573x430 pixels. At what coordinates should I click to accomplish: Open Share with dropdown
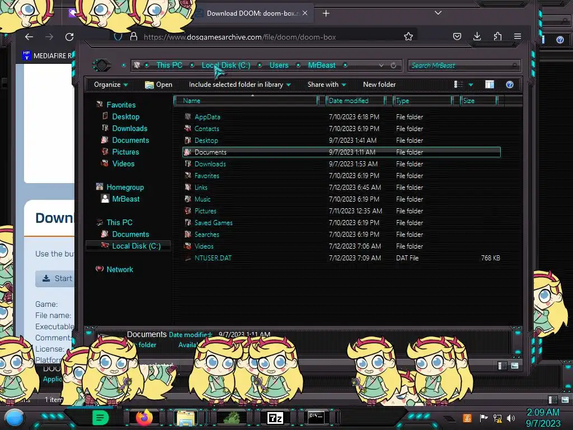pyautogui.click(x=327, y=85)
